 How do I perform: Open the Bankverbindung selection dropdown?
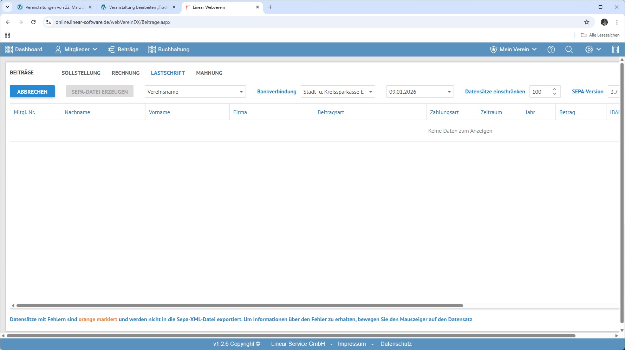pos(370,92)
